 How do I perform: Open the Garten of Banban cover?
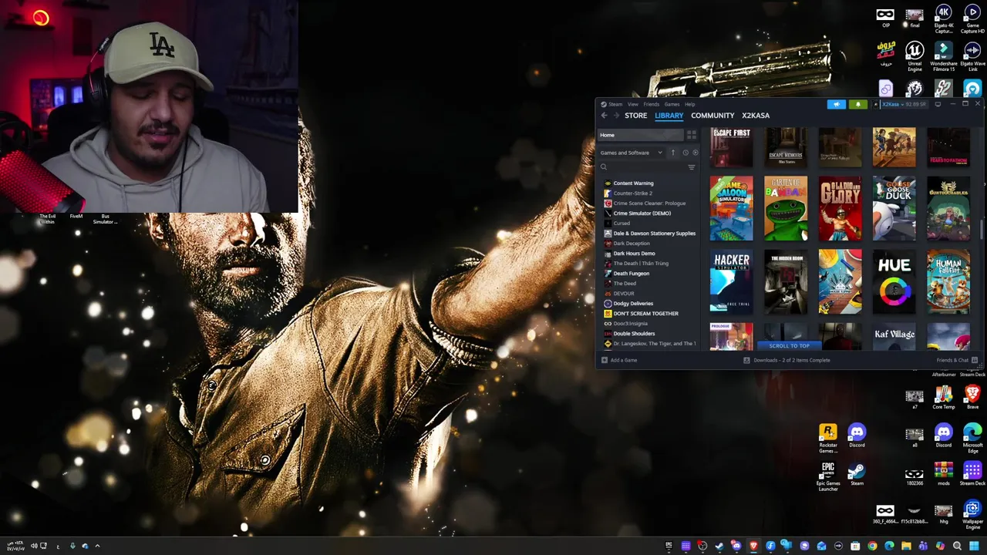click(x=786, y=208)
